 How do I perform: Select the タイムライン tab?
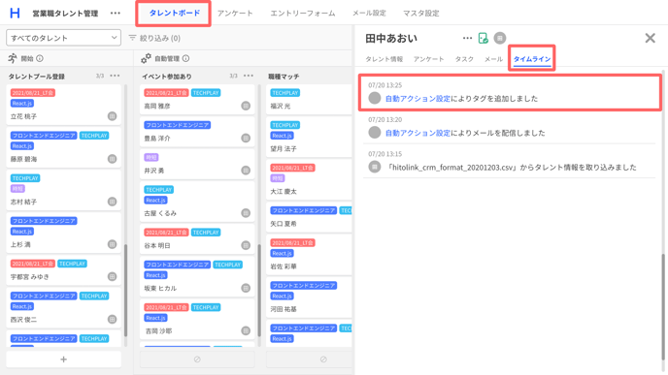click(532, 59)
